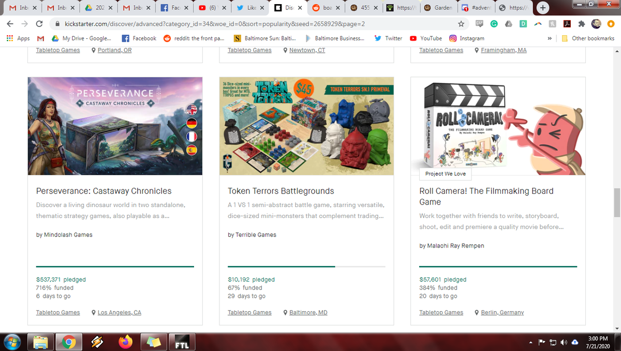This screenshot has width=621, height=351.
Task: Open the Gmail bookmark icon
Action: pos(40,38)
